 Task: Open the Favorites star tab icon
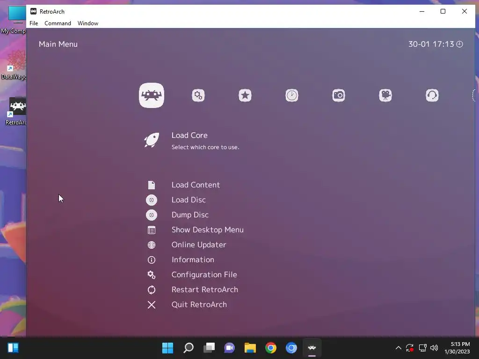pos(245,95)
